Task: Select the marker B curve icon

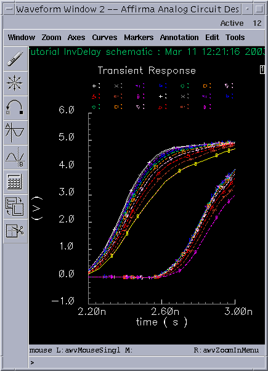Action: pos(15,157)
